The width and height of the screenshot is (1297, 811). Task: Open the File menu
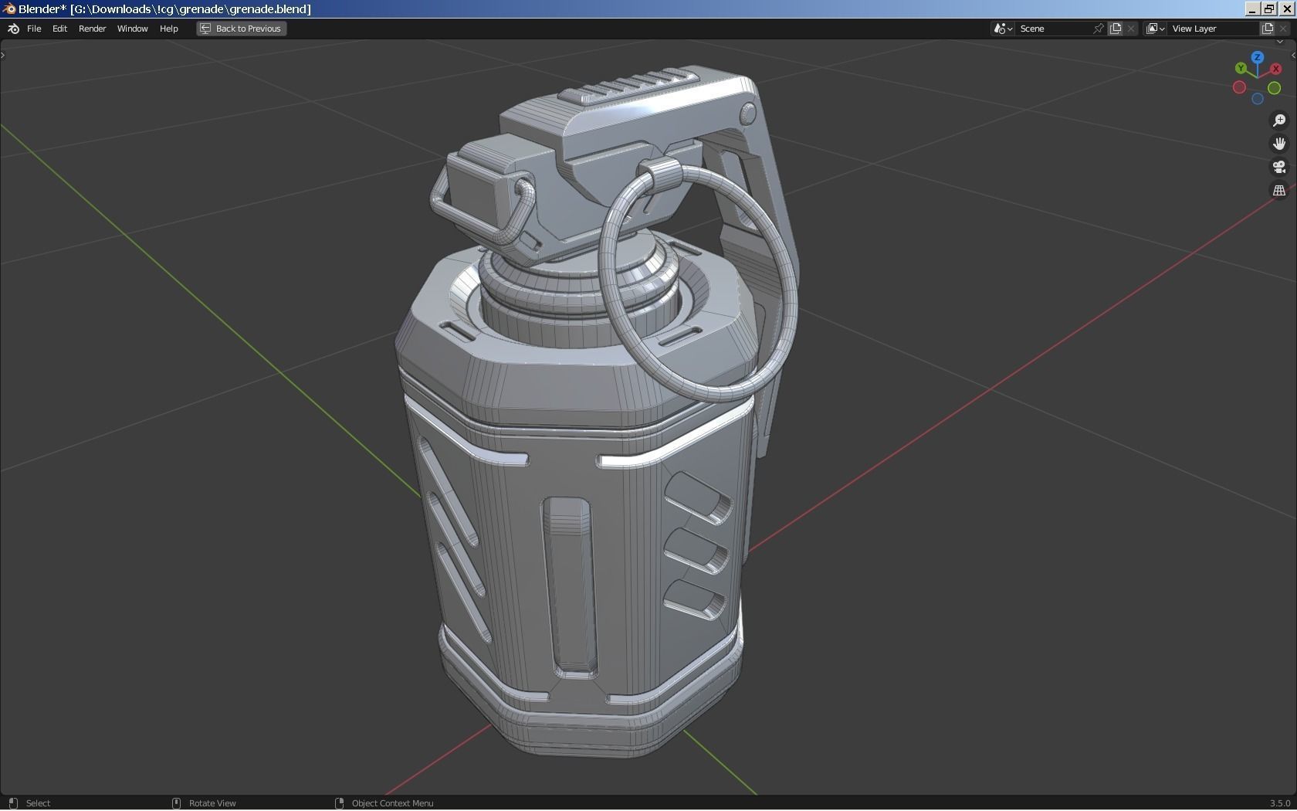click(x=34, y=29)
